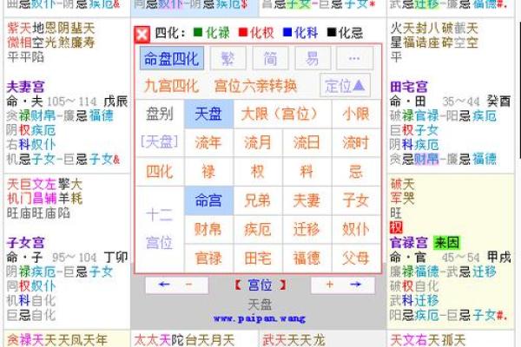This screenshot has height=347, width=521.
Task: Click 夫妻宫 palace heading
Action: (25, 87)
